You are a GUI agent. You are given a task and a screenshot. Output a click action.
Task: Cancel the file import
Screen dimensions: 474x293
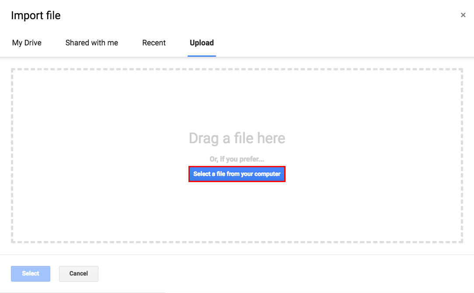(x=79, y=273)
